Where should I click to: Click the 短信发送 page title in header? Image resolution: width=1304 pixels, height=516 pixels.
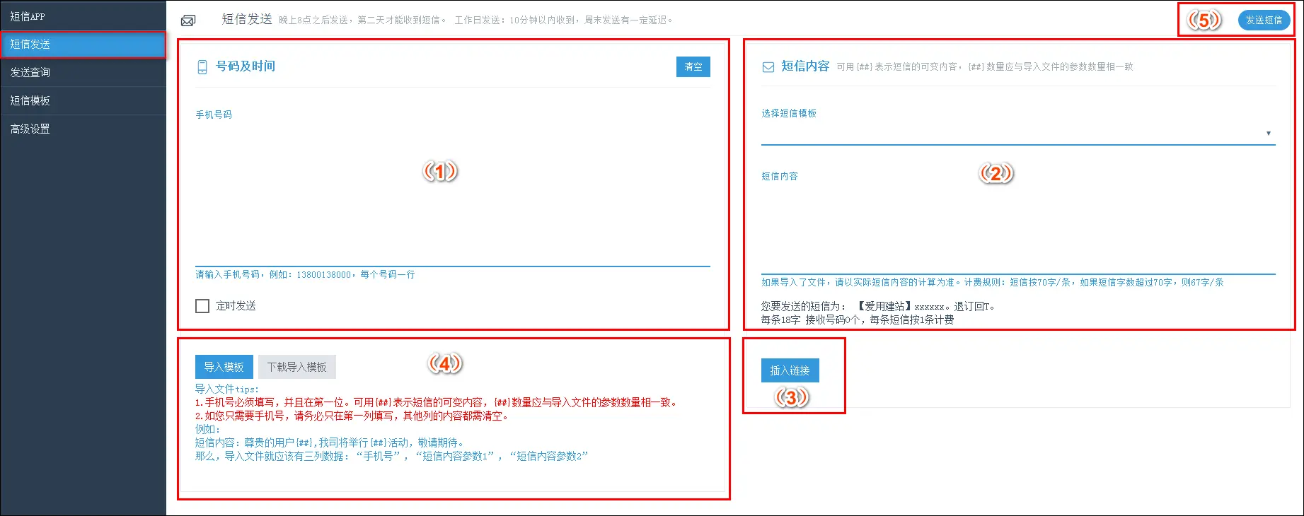(247, 19)
